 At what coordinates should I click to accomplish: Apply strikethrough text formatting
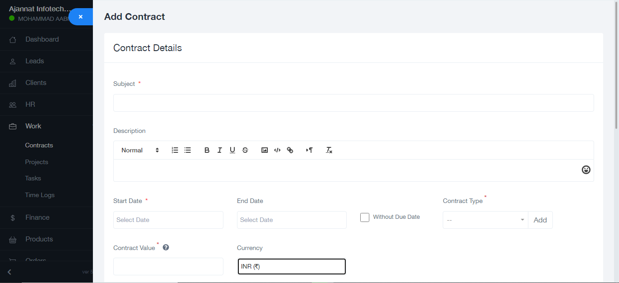tap(245, 150)
